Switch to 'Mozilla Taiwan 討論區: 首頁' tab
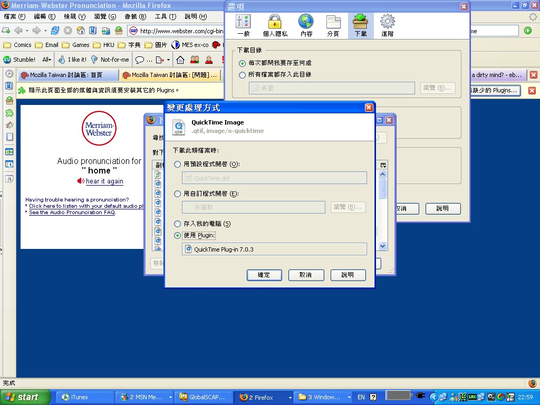The width and height of the screenshot is (540, 405). tap(66, 75)
